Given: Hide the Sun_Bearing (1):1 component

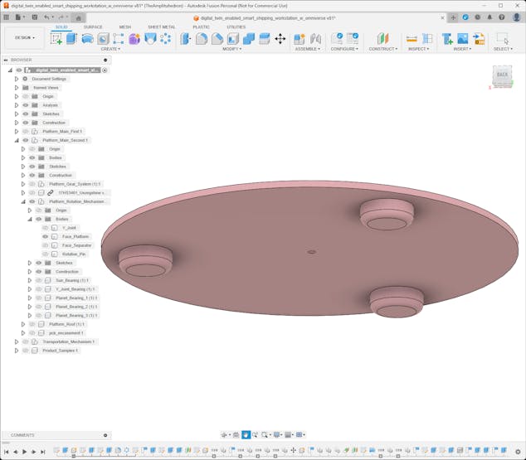Looking at the screenshot, I should pos(38,280).
